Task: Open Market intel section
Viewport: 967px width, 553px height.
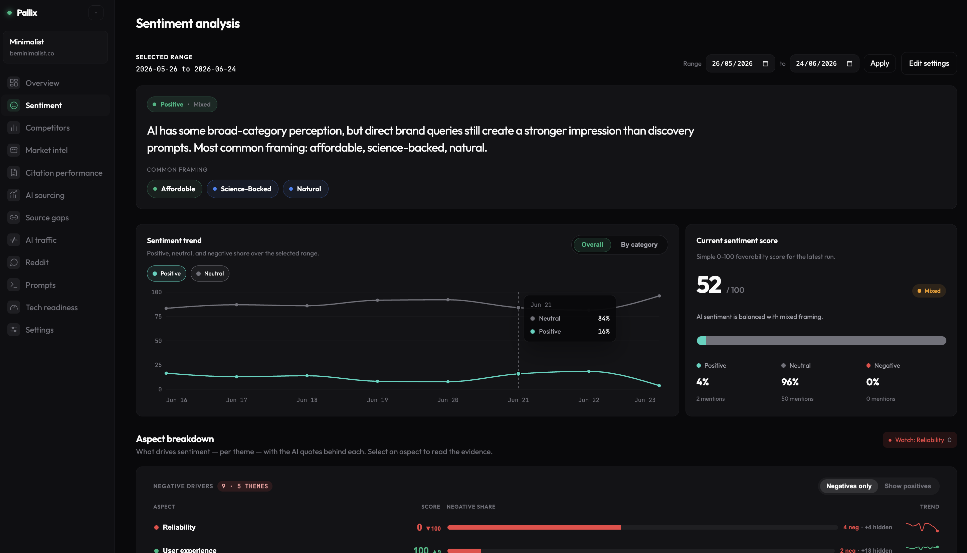Action: click(55, 150)
